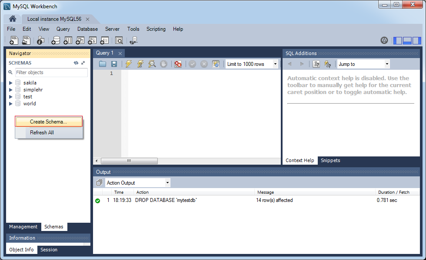426x260 pixels.
Task: Click create new function toolbar icon
Action: pos(105,40)
